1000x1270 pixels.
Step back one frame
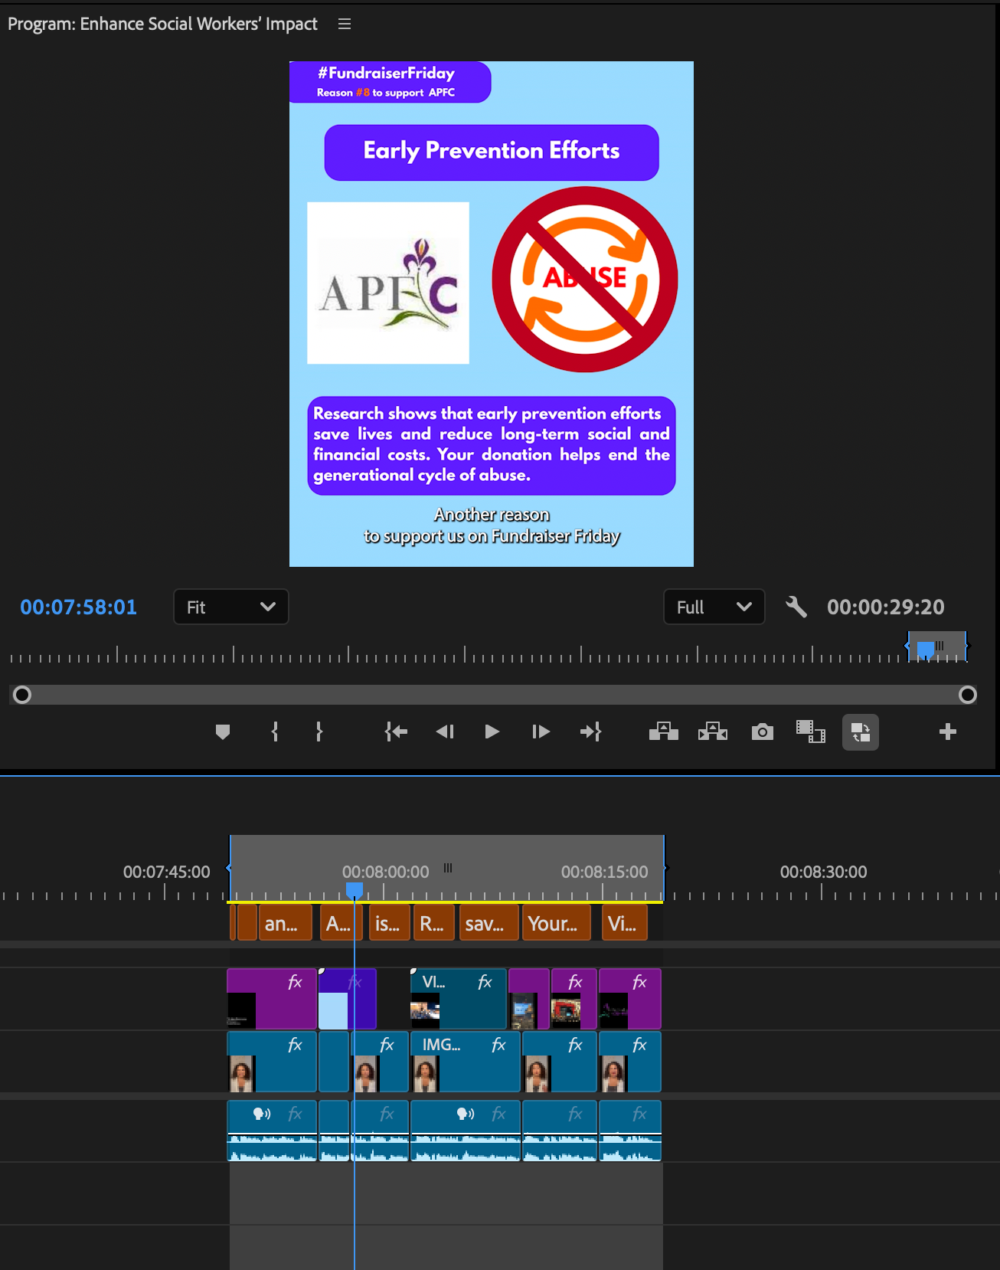coord(445,732)
